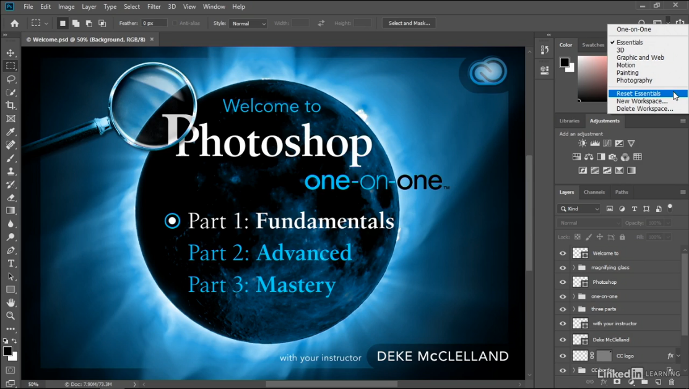Expand the one-on-one layer group
Screen dimensions: 689x389
(574, 296)
